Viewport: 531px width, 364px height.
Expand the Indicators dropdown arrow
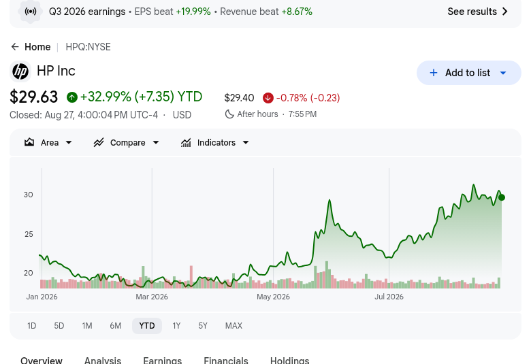(x=246, y=143)
